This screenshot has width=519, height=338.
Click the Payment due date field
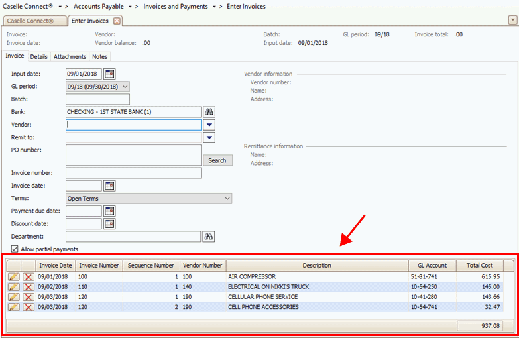[84, 211]
